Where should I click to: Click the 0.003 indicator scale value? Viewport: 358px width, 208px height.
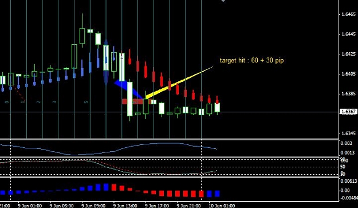tap(347, 143)
